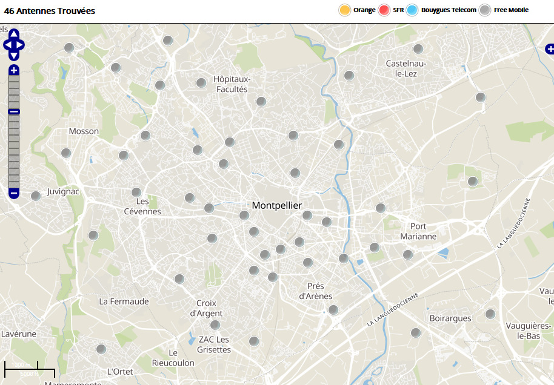Zoom in using the plus button
Screen dimensions: 554x385
(x=14, y=70)
